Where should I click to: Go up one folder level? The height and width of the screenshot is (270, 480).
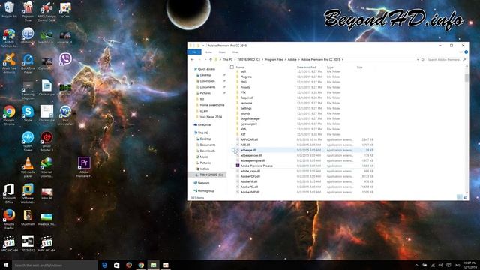[x=211, y=60]
